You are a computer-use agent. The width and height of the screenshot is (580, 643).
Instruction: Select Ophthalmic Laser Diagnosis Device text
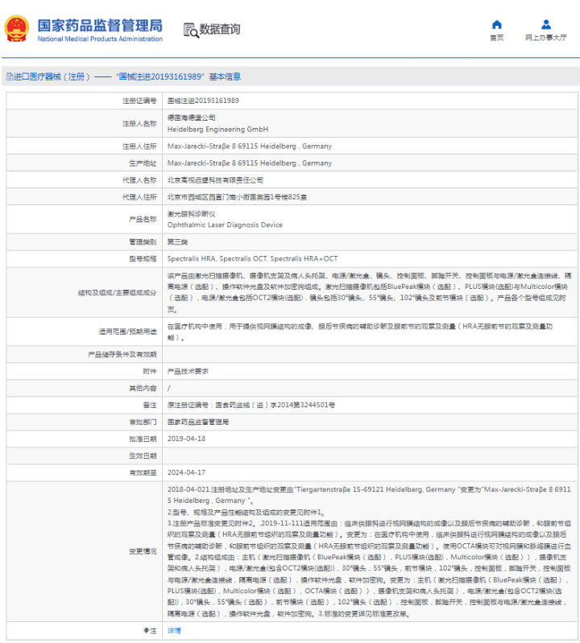tap(225, 225)
